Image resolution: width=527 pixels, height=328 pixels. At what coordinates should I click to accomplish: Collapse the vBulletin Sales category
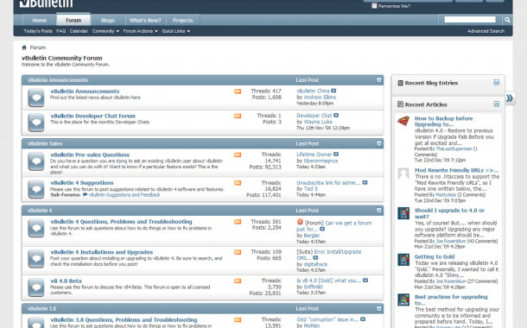(378, 143)
